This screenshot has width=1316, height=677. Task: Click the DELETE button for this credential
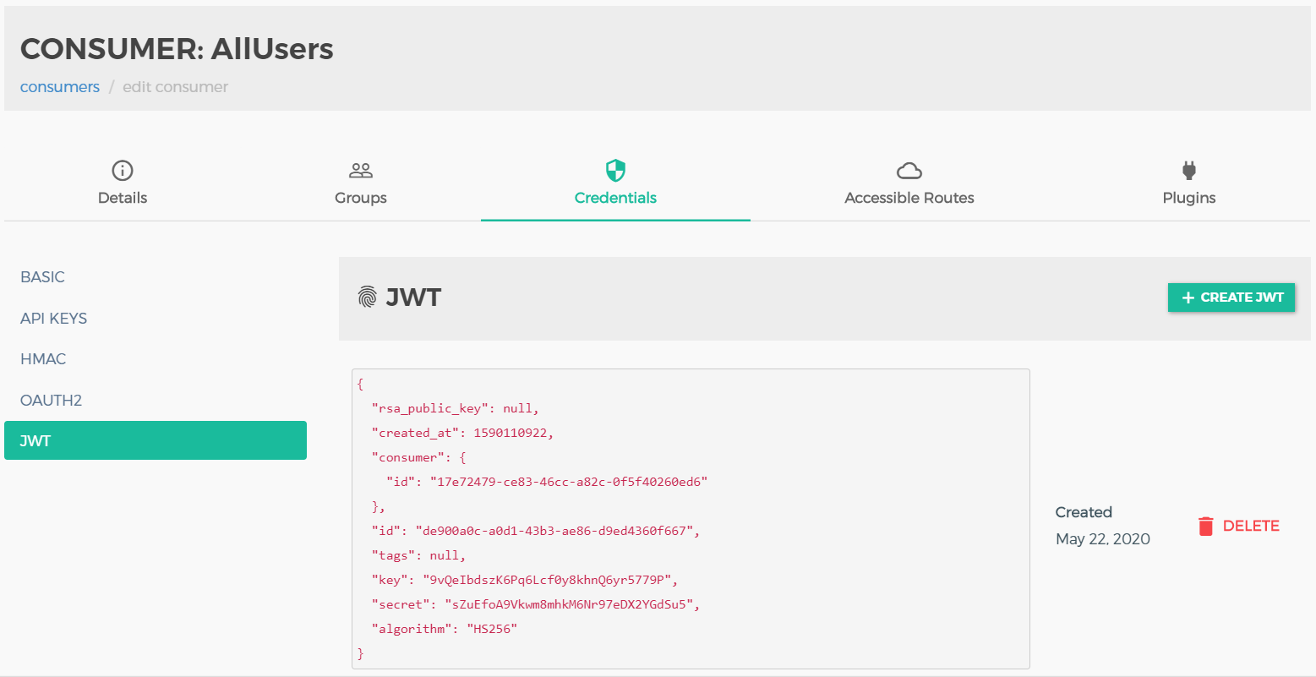1252,525
